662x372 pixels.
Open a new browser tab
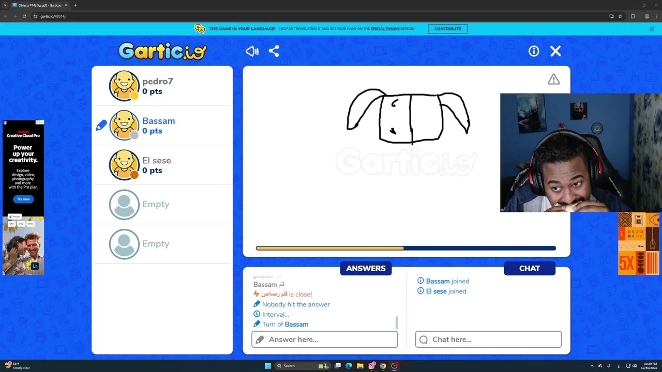pyautogui.click(x=76, y=5)
